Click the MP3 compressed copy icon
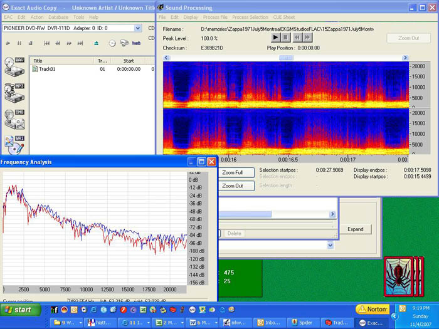The width and height of the screenshot is (439, 329). coord(14,93)
